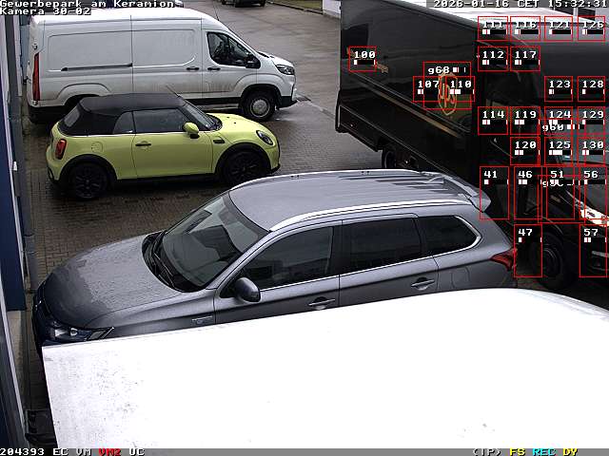
Task: Click the tall region marked 46
Action: (527, 193)
